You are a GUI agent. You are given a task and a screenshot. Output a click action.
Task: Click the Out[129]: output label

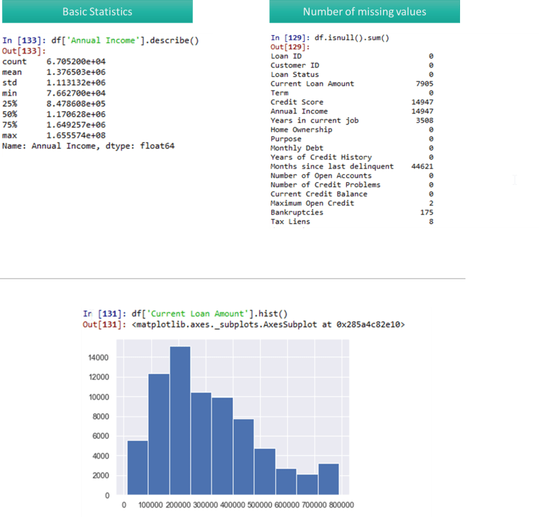290,47
